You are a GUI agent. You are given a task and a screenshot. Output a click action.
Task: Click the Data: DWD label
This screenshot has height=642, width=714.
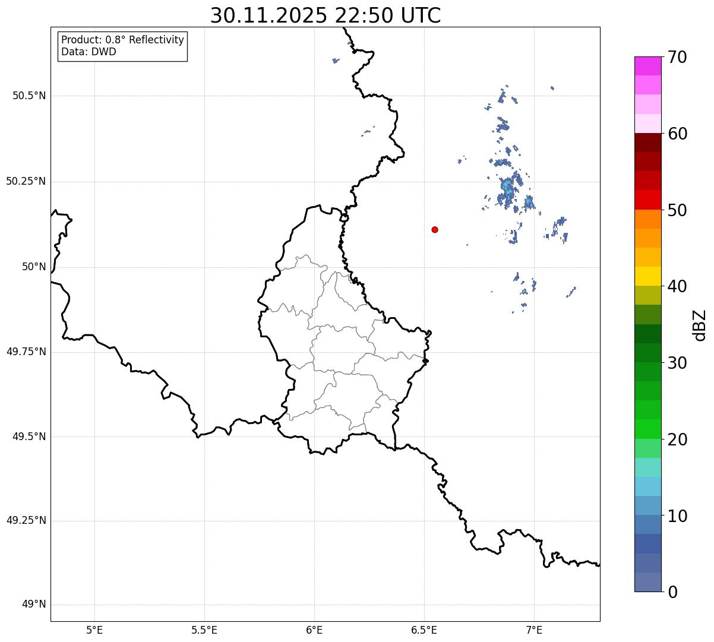click(x=89, y=52)
